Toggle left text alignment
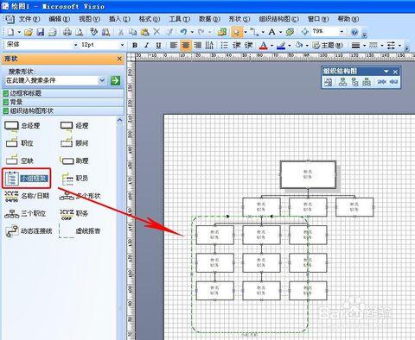This screenshot has height=340, width=415. click(x=173, y=45)
